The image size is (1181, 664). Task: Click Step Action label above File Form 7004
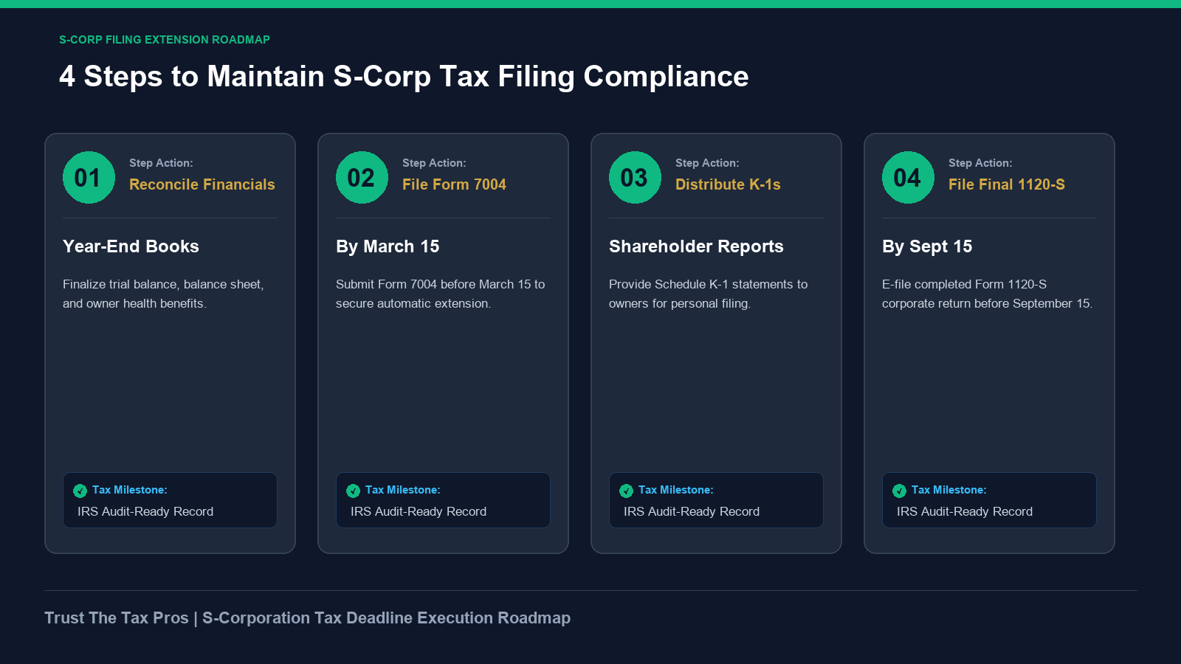(x=434, y=163)
